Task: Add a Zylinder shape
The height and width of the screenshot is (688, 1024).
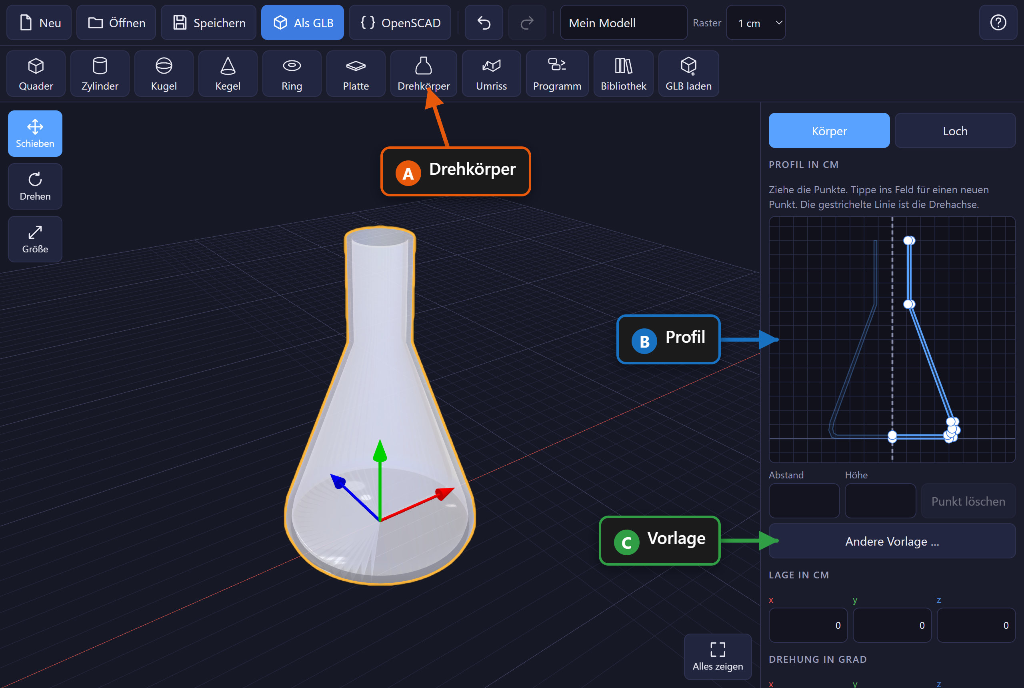Action: pos(100,73)
